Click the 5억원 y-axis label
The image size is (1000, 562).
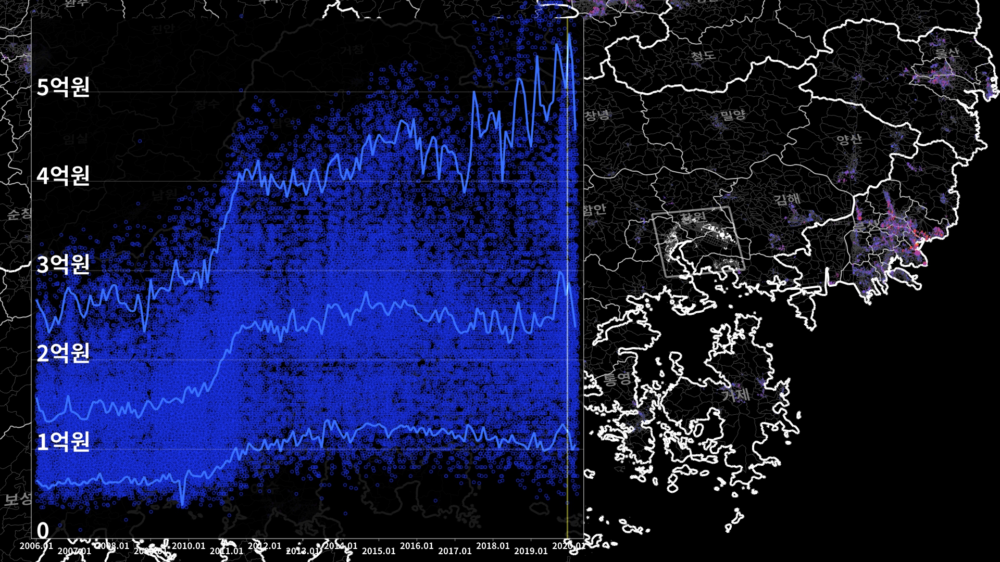pos(63,86)
